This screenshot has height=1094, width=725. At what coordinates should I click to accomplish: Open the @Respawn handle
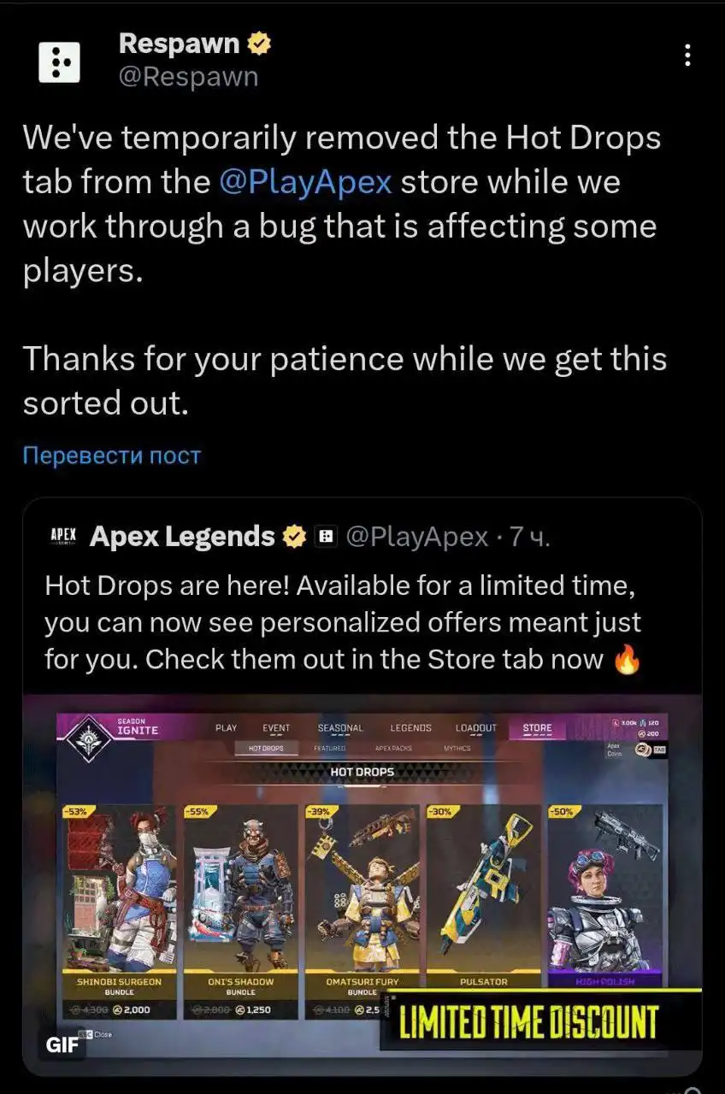tap(188, 76)
